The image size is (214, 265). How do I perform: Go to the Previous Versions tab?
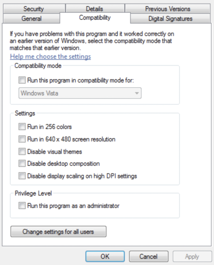168,9
